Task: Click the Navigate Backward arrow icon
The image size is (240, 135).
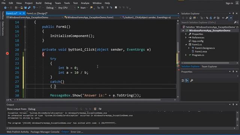Action: coord(5,7)
